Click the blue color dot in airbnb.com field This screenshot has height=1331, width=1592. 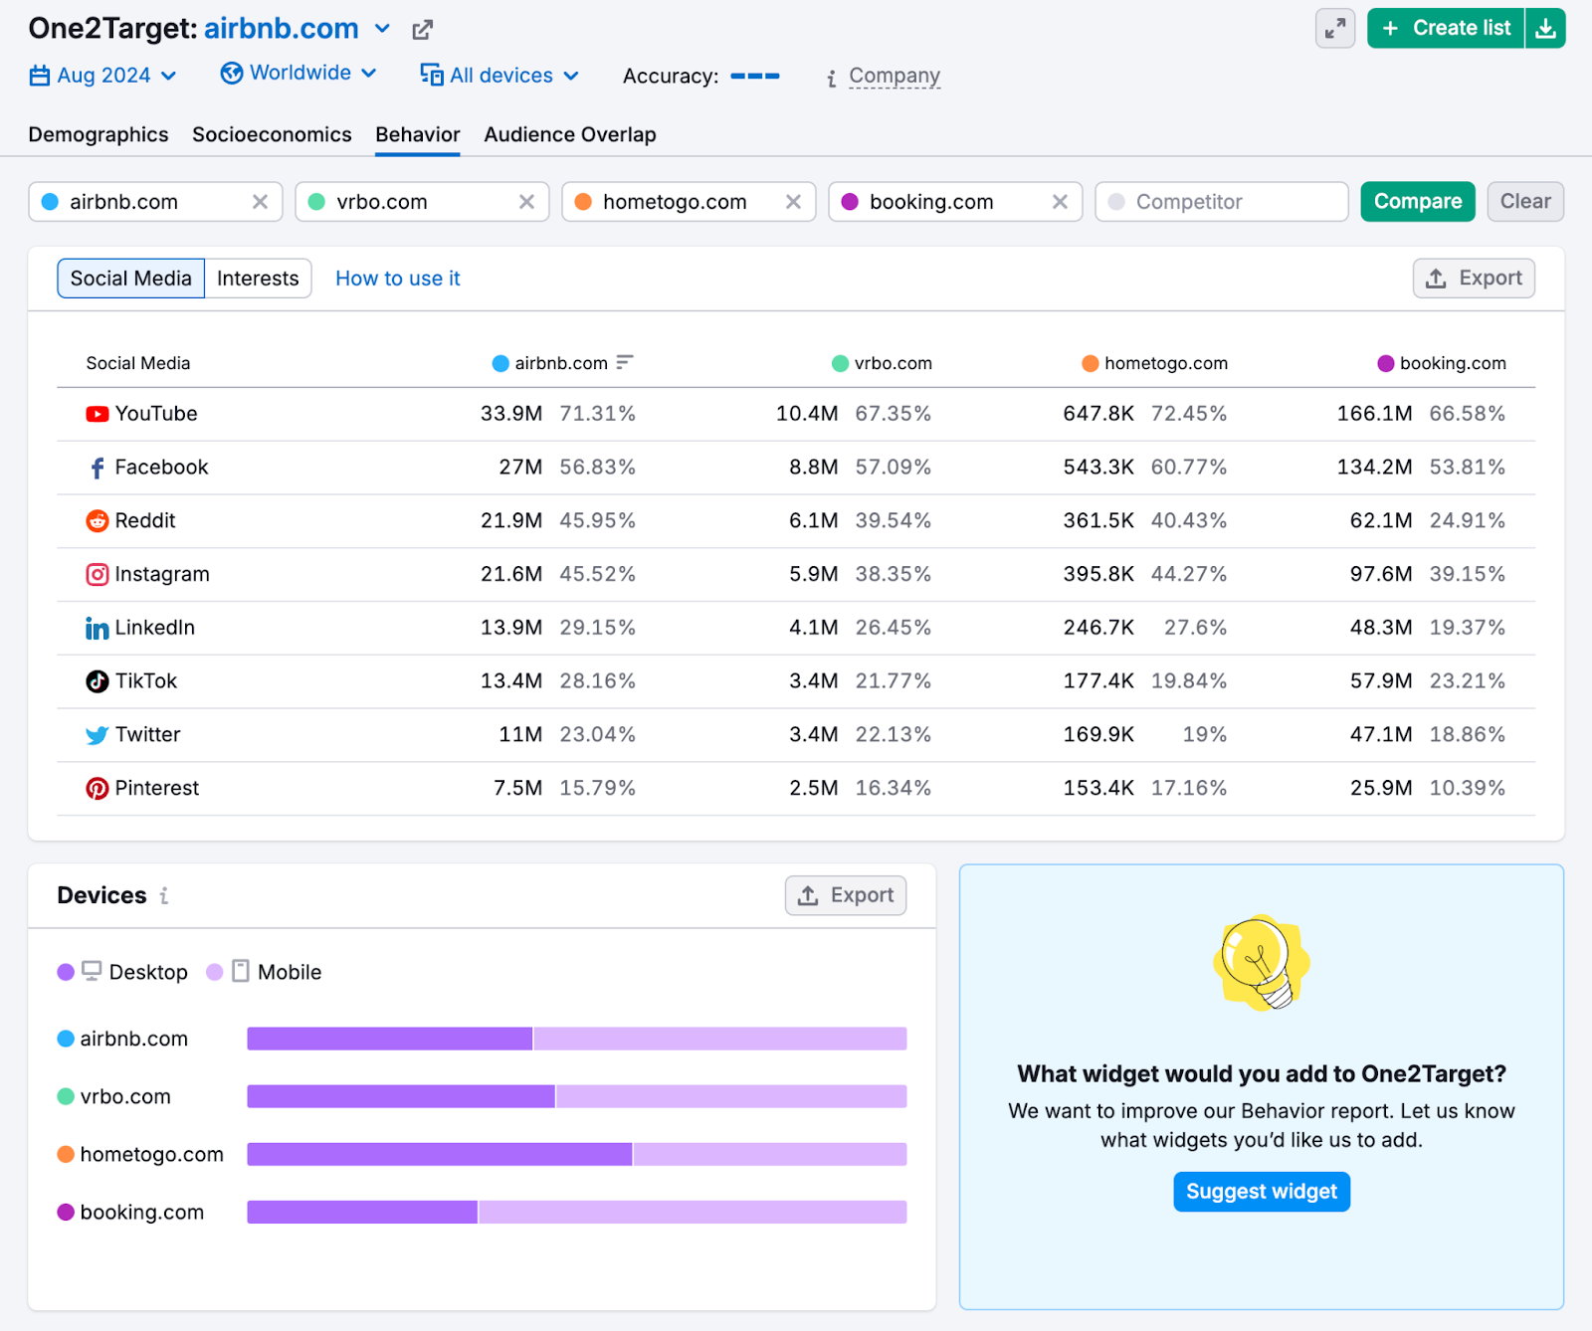50,202
